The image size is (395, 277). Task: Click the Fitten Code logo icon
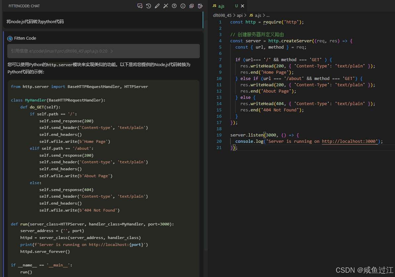pos(10,38)
